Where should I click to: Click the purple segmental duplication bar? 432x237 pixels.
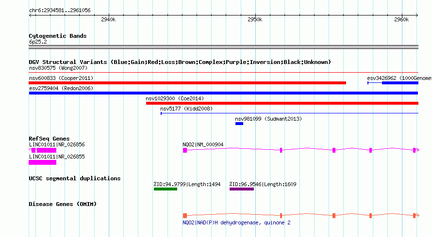pos(242,189)
